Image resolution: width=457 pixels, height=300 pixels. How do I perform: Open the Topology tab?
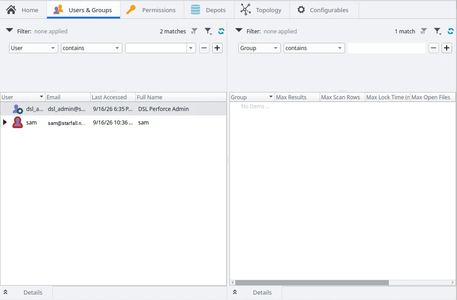[x=262, y=10]
